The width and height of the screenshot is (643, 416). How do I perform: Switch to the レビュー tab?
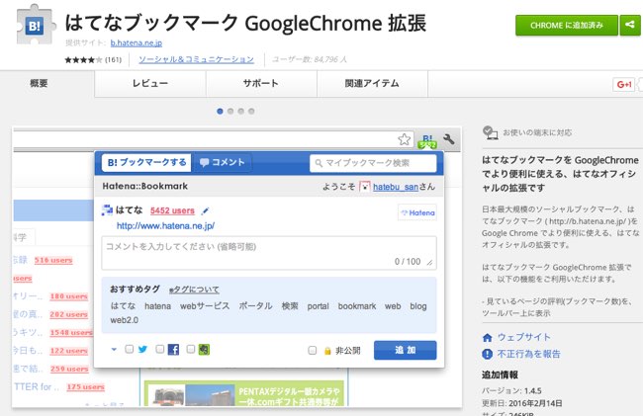pyautogui.click(x=150, y=84)
